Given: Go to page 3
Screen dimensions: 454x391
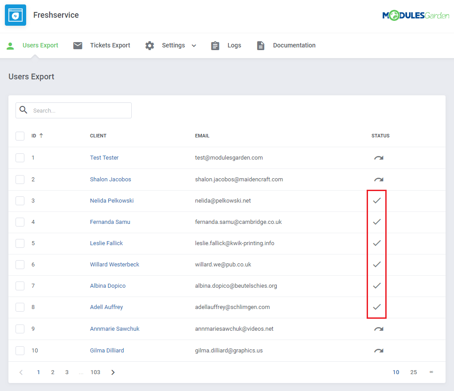Looking at the screenshot, I should coord(67,372).
